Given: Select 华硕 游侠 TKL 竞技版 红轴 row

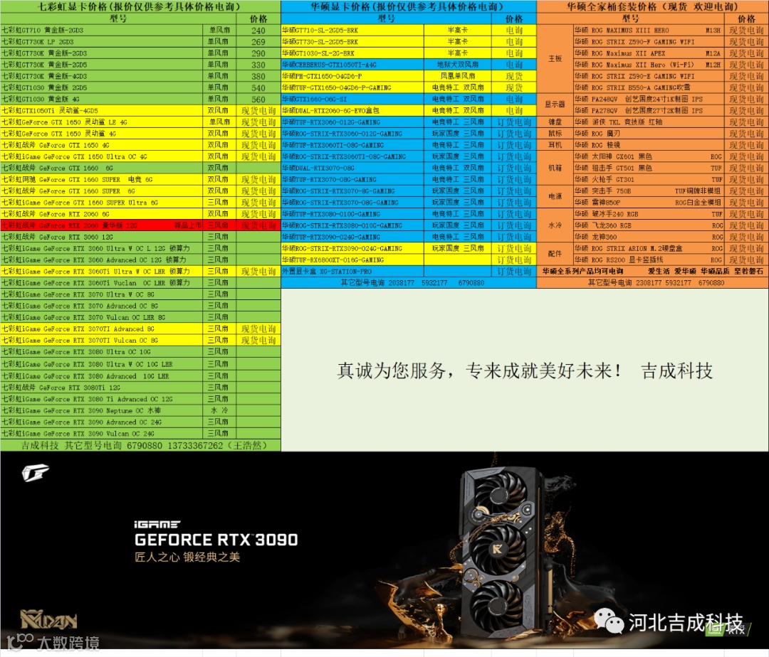Looking at the screenshot, I should click(x=671, y=122).
